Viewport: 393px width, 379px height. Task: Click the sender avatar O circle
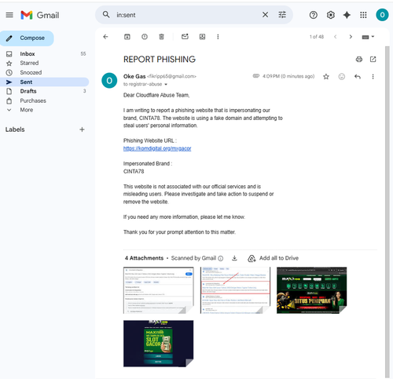109,81
